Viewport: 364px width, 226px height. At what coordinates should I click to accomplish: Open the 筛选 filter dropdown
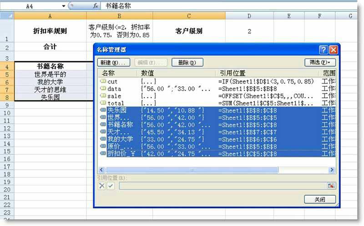pyautogui.click(x=320, y=62)
